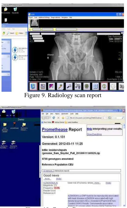
Task: Activate the magnifying glass zoom tool in the radiology viewer
Action: 69,86
